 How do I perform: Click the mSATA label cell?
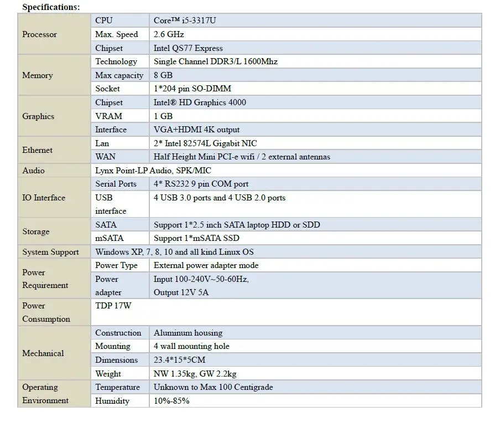120,238
